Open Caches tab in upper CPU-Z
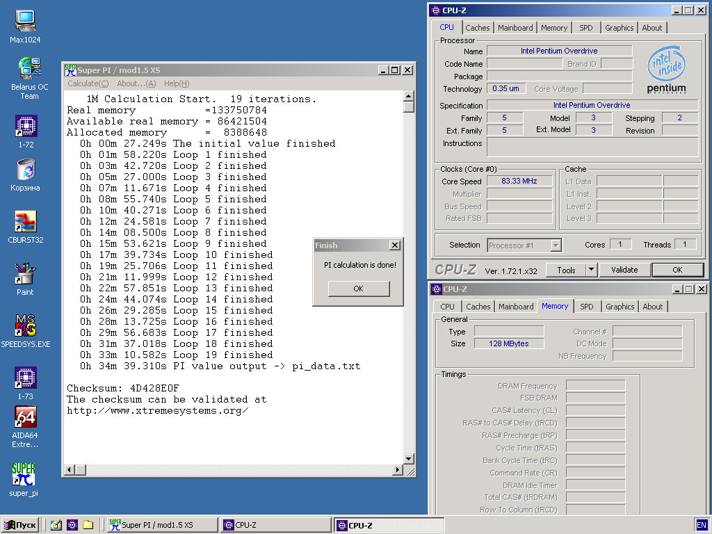The image size is (712, 534). (477, 28)
